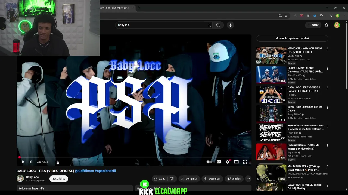348x195 pixels.
Task: Click the red square extension icon
Action: click(302, 16)
